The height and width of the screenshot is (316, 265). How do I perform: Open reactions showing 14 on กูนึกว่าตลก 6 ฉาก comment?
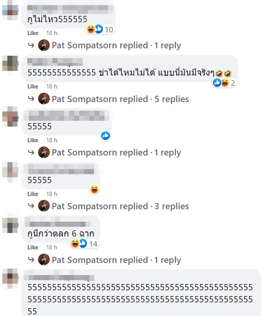pos(84,244)
